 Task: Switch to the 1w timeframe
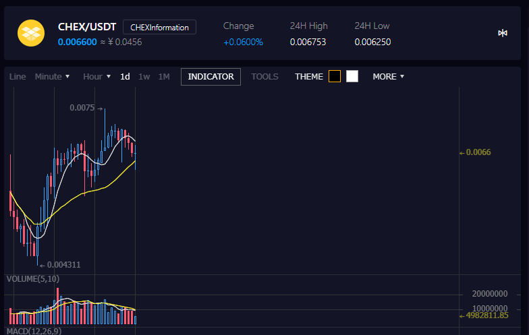click(x=144, y=77)
